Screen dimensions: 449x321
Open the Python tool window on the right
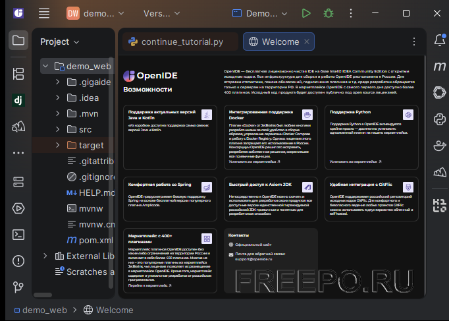click(440, 119)
